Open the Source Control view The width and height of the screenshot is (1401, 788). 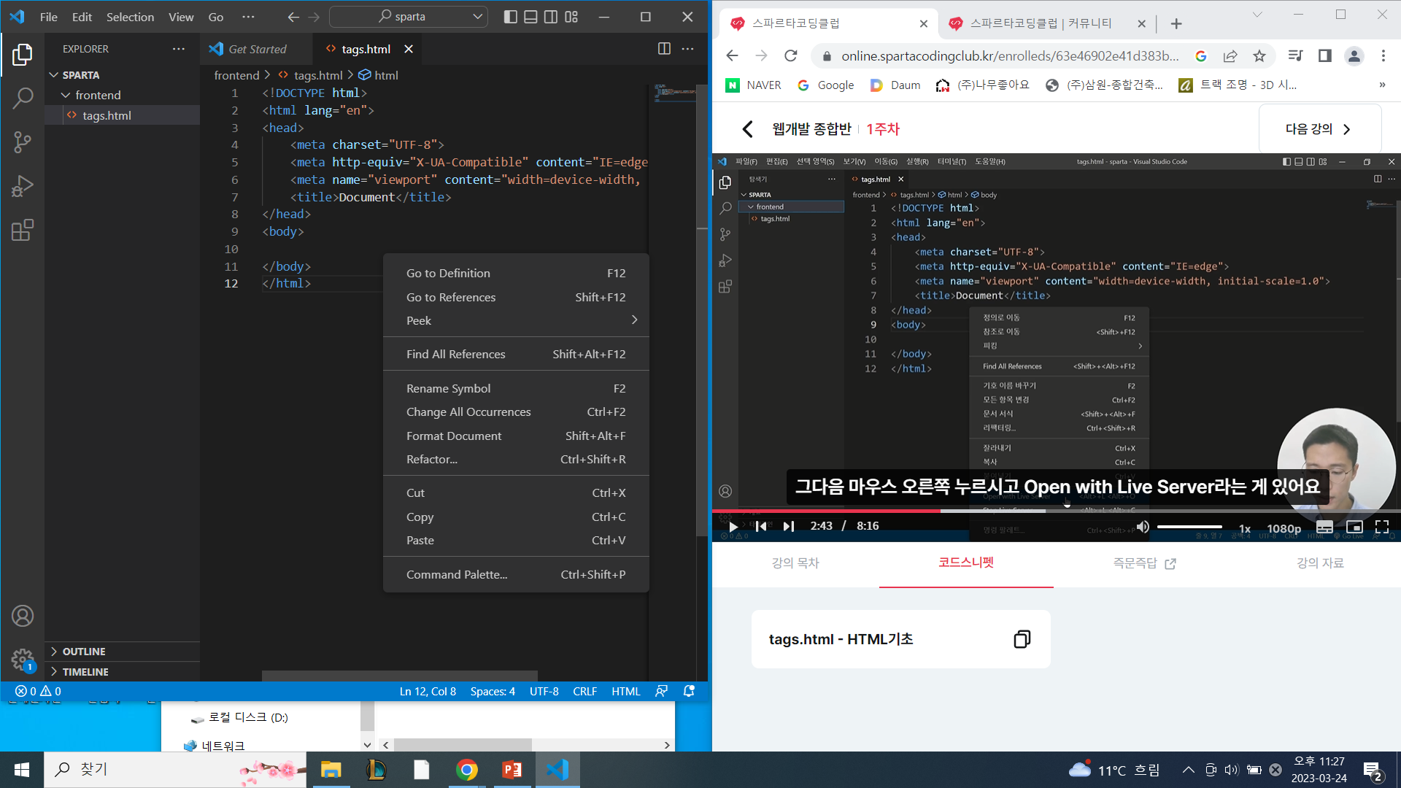tap(23, 142)
